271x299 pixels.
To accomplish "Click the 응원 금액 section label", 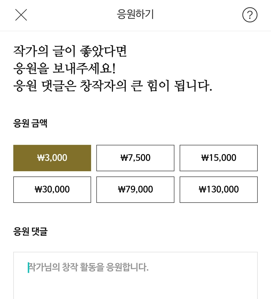I will (x=30, y=124).
